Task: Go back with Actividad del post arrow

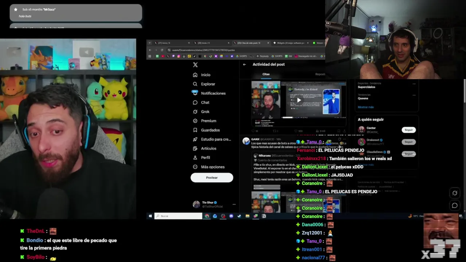Action: (x=244, y=64)
